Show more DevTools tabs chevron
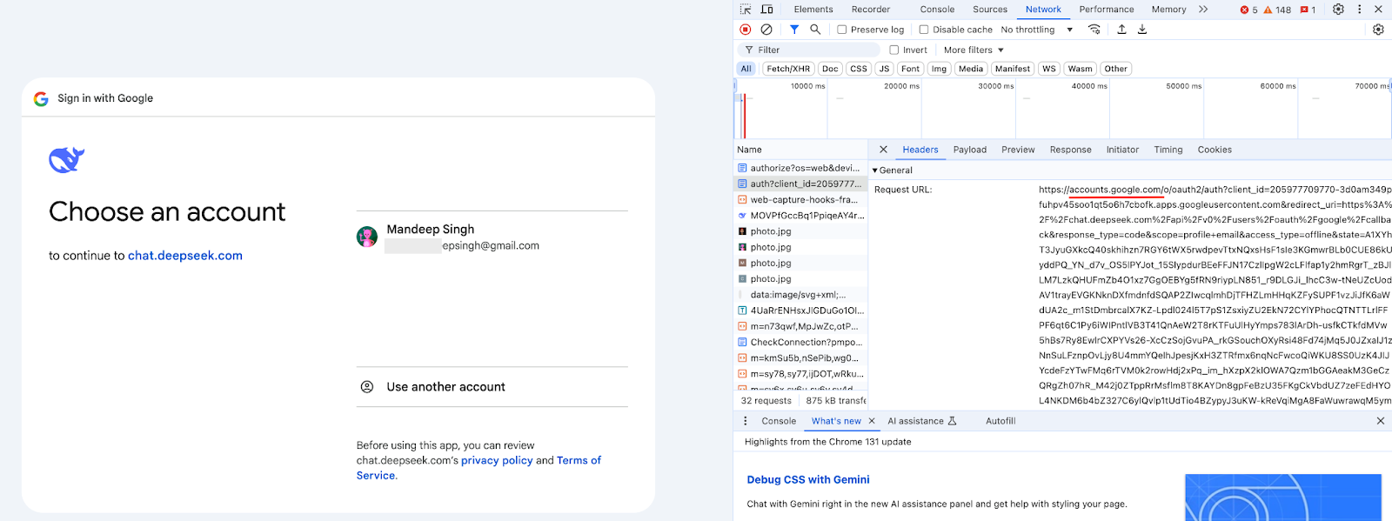Image resolution: width=1392 pixels, height=521 pixels. point(1203,10)
